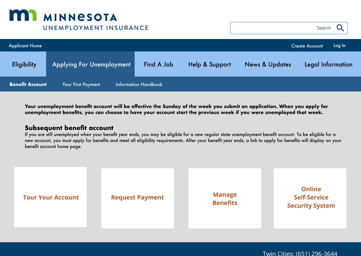This screenshot has width=361, height=256.
Task: Select the Benefit Account sub-tab
Action: point(28,84)
